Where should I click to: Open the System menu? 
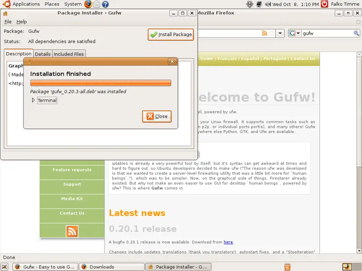coord(73,4)
